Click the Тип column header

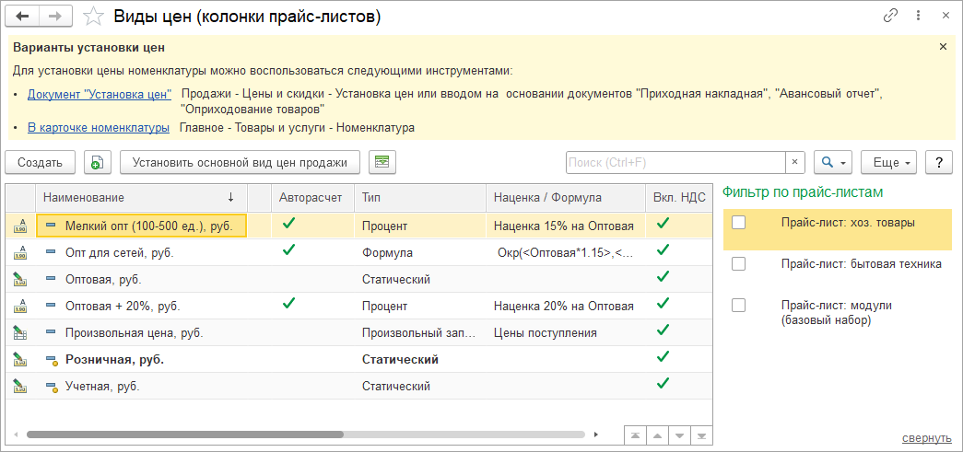(420, 198)
